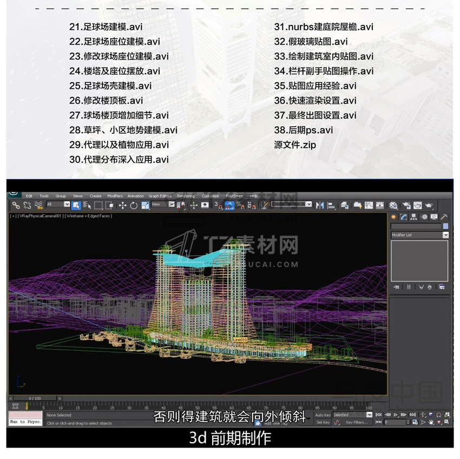The image size is (460, 459).
Task: Open the Customize menu
Action: click(210, 196)
